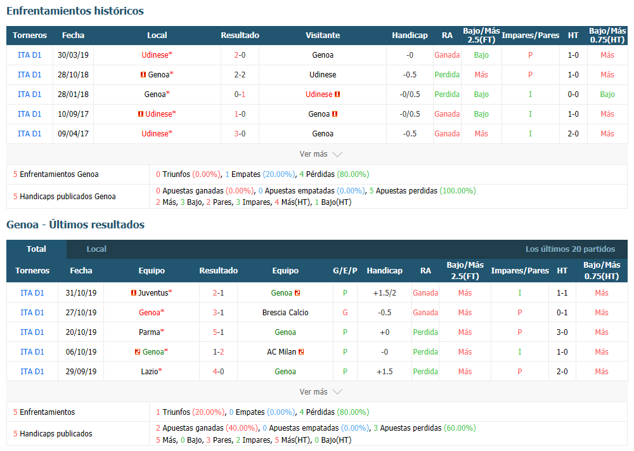Screen dimensions: 634x451
Task: Click '5 Handicaps publicados Genoa' summary label
Action: point(64,197)
